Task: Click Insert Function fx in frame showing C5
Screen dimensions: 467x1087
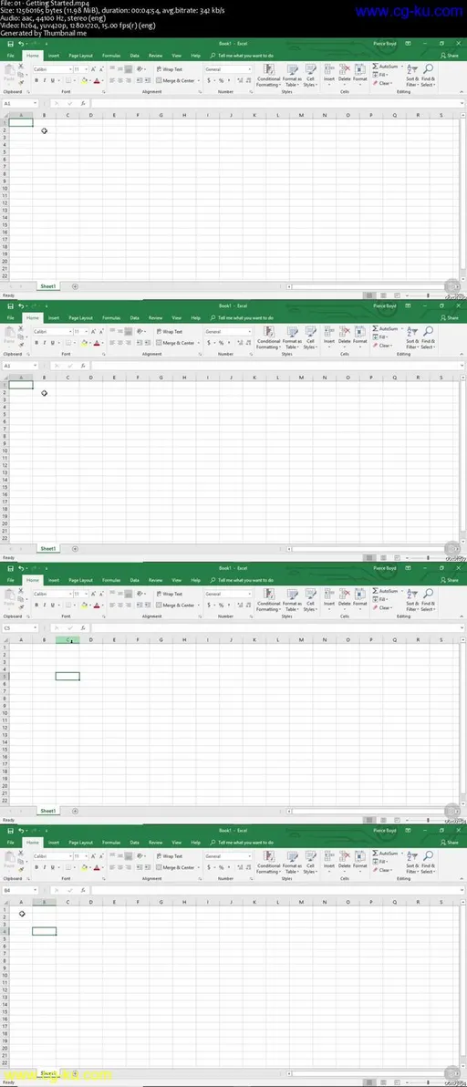Action: coord(82,628)
